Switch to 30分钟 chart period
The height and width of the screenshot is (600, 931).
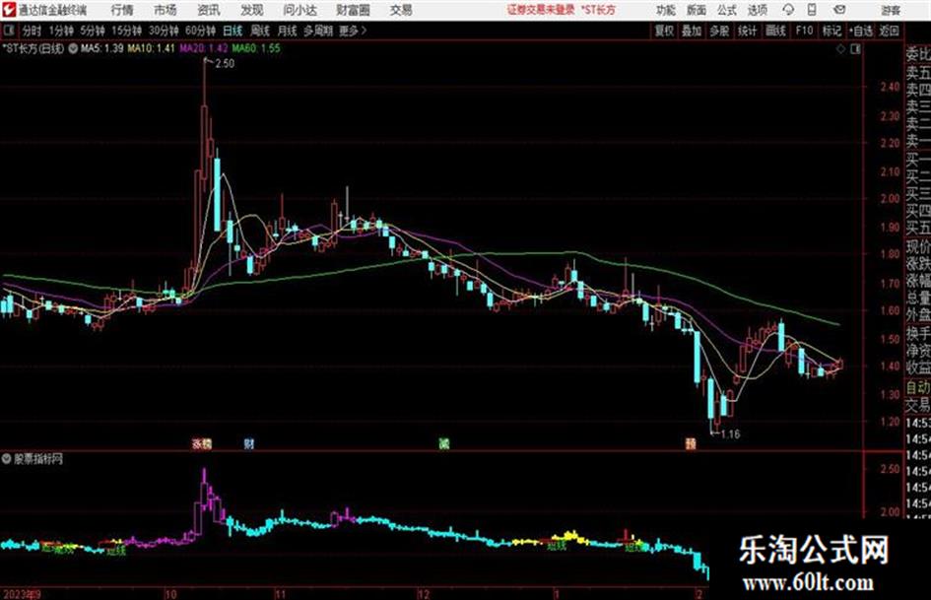coord(164,31)
